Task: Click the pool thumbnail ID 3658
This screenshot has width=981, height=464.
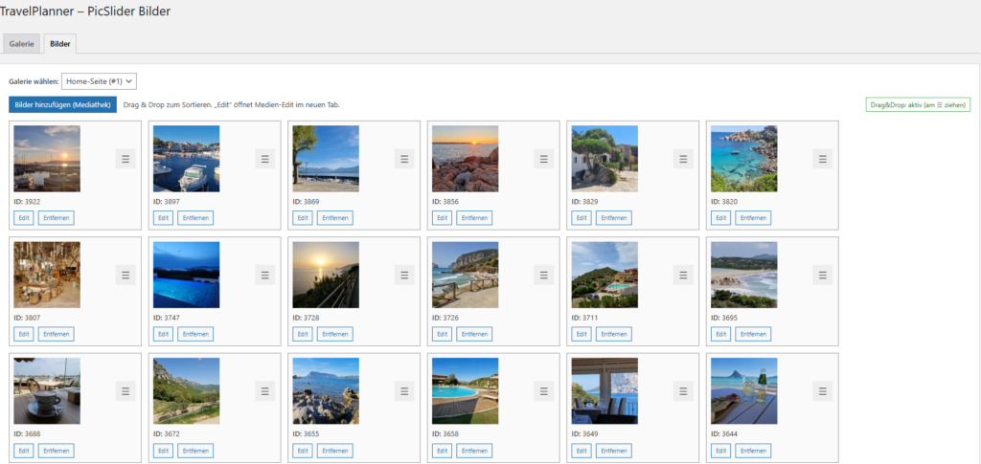Action: [465, 390]
